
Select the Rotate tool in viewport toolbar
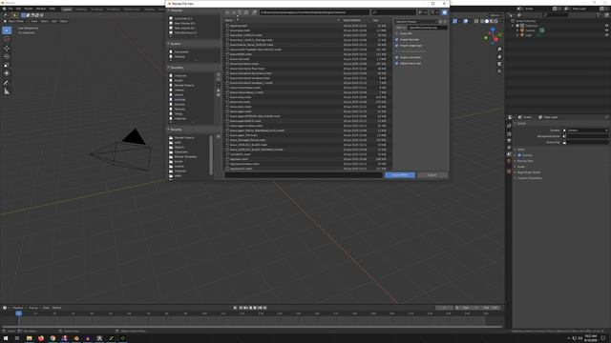7,56
